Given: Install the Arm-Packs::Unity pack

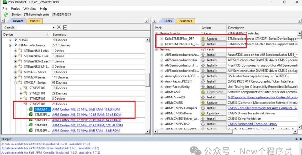Looking at the screenshot, I should click(x=213, y=86).
